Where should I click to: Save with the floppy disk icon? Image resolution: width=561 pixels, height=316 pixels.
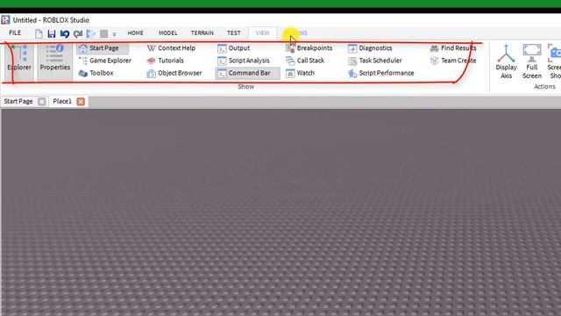tap(52, 33)
